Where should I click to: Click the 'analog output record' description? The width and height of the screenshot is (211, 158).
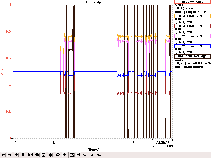191,12
